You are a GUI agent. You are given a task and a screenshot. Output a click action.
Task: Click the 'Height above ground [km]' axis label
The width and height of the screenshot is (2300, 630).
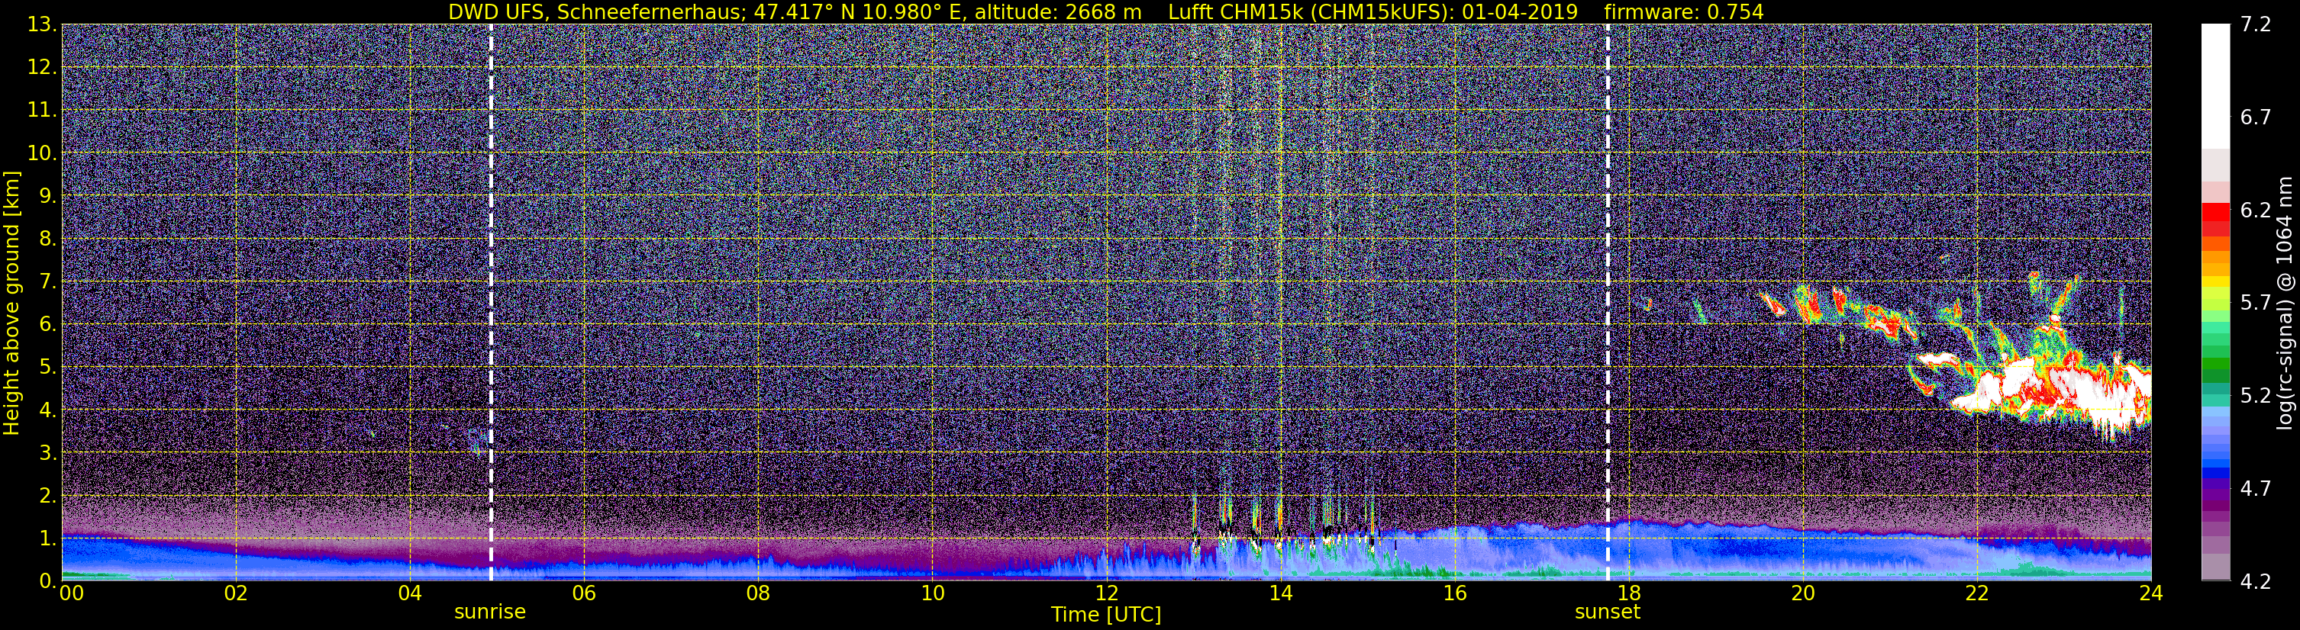(x=11, y=303)
